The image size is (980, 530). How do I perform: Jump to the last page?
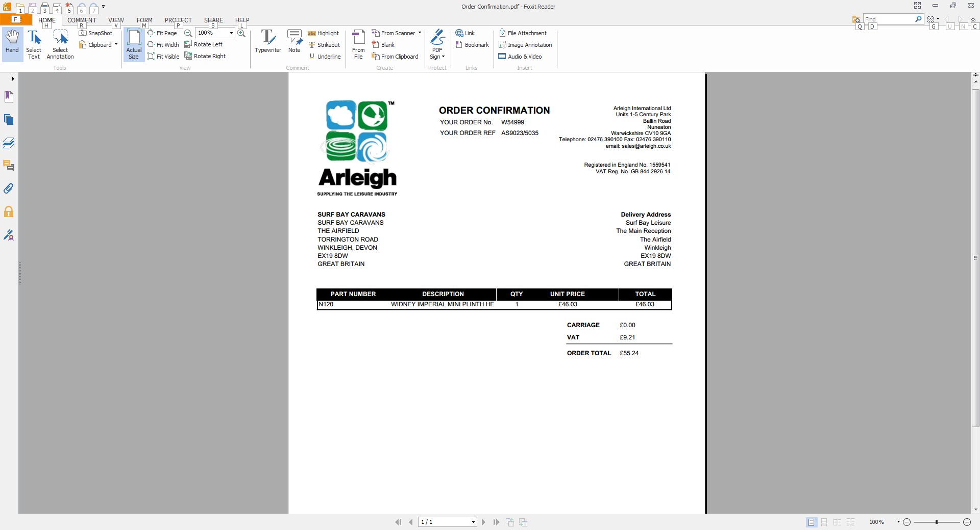pos(496,522)
